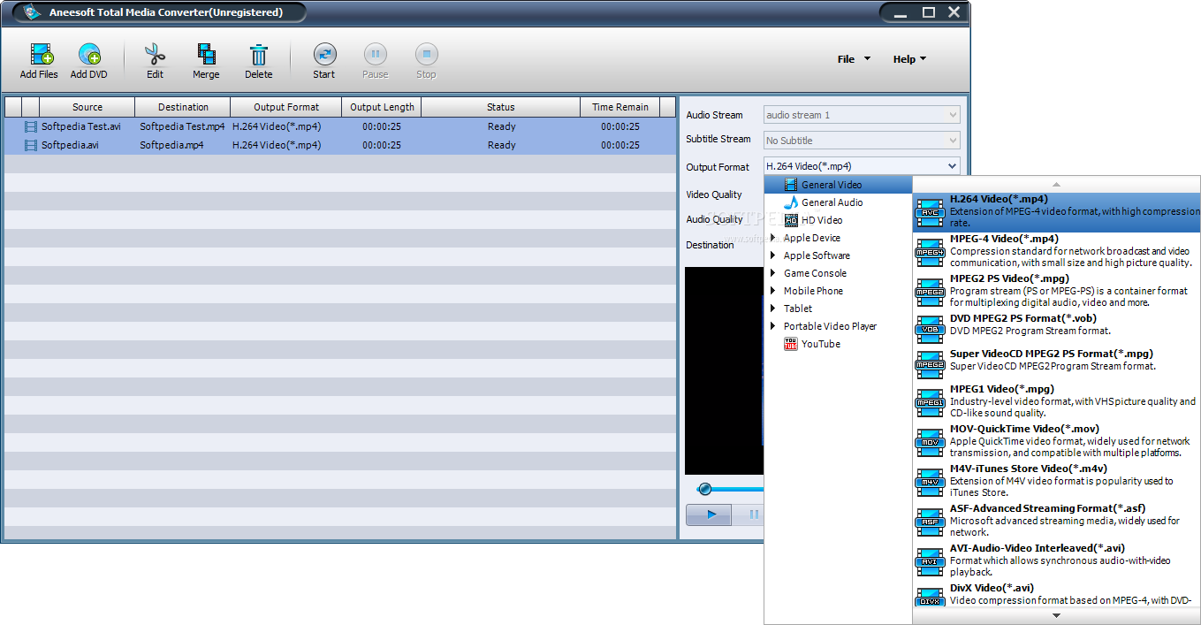Choose DivX Video(*.avi) format entry
The height and width of the screenshot is (625, 1201).
[1056, 595]
